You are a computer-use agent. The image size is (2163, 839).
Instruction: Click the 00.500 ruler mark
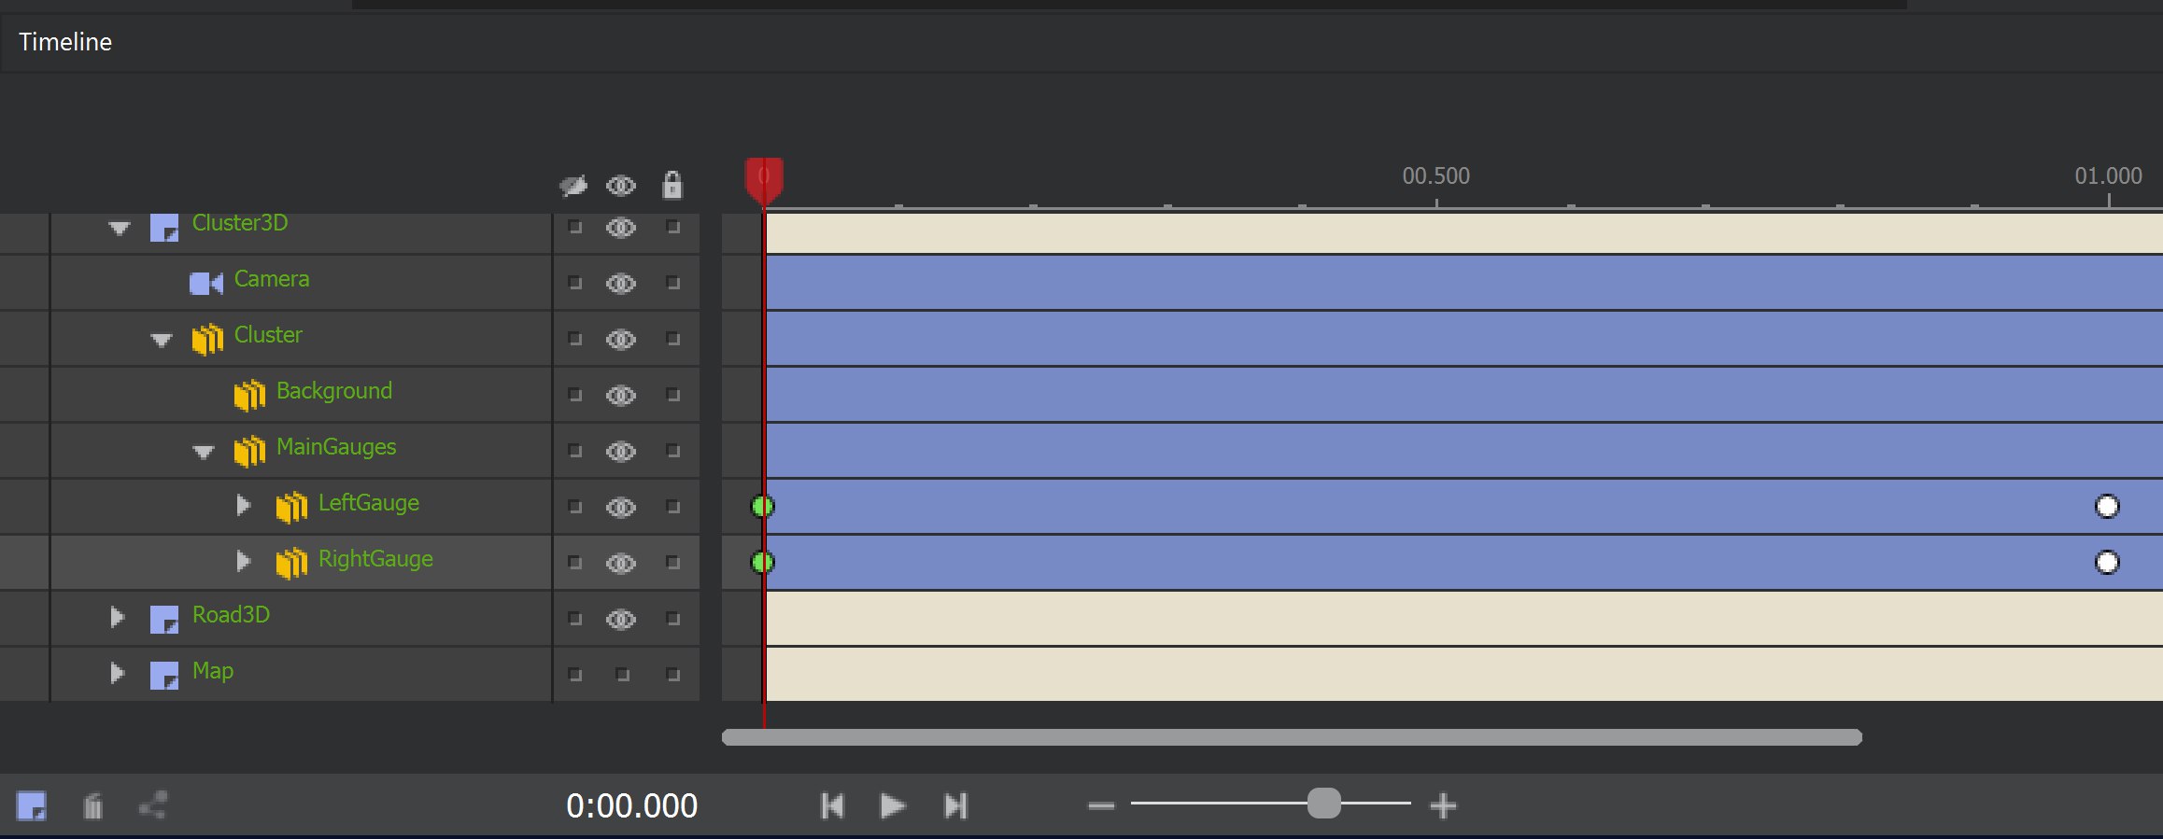1436,176
